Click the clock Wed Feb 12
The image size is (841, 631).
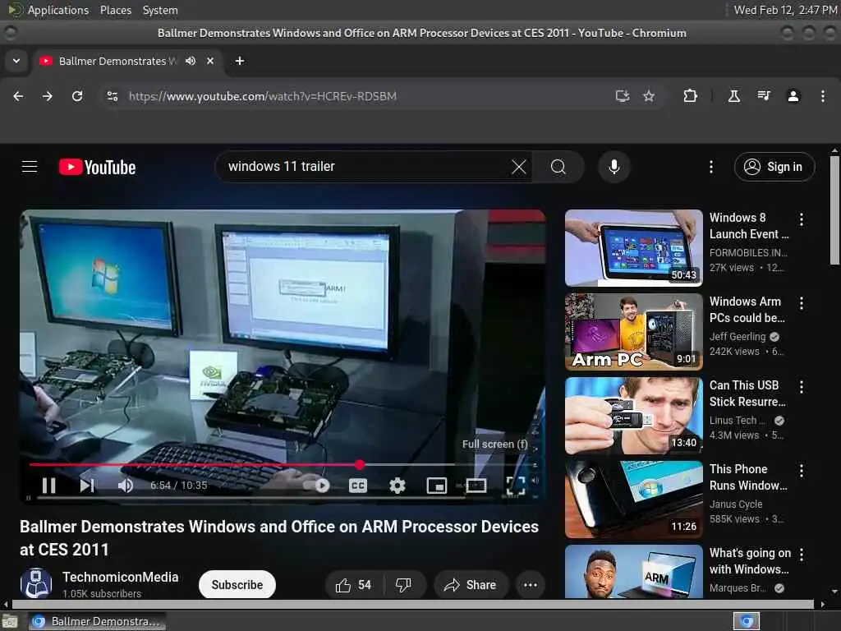pyautogui.click(x=785, y=10)
